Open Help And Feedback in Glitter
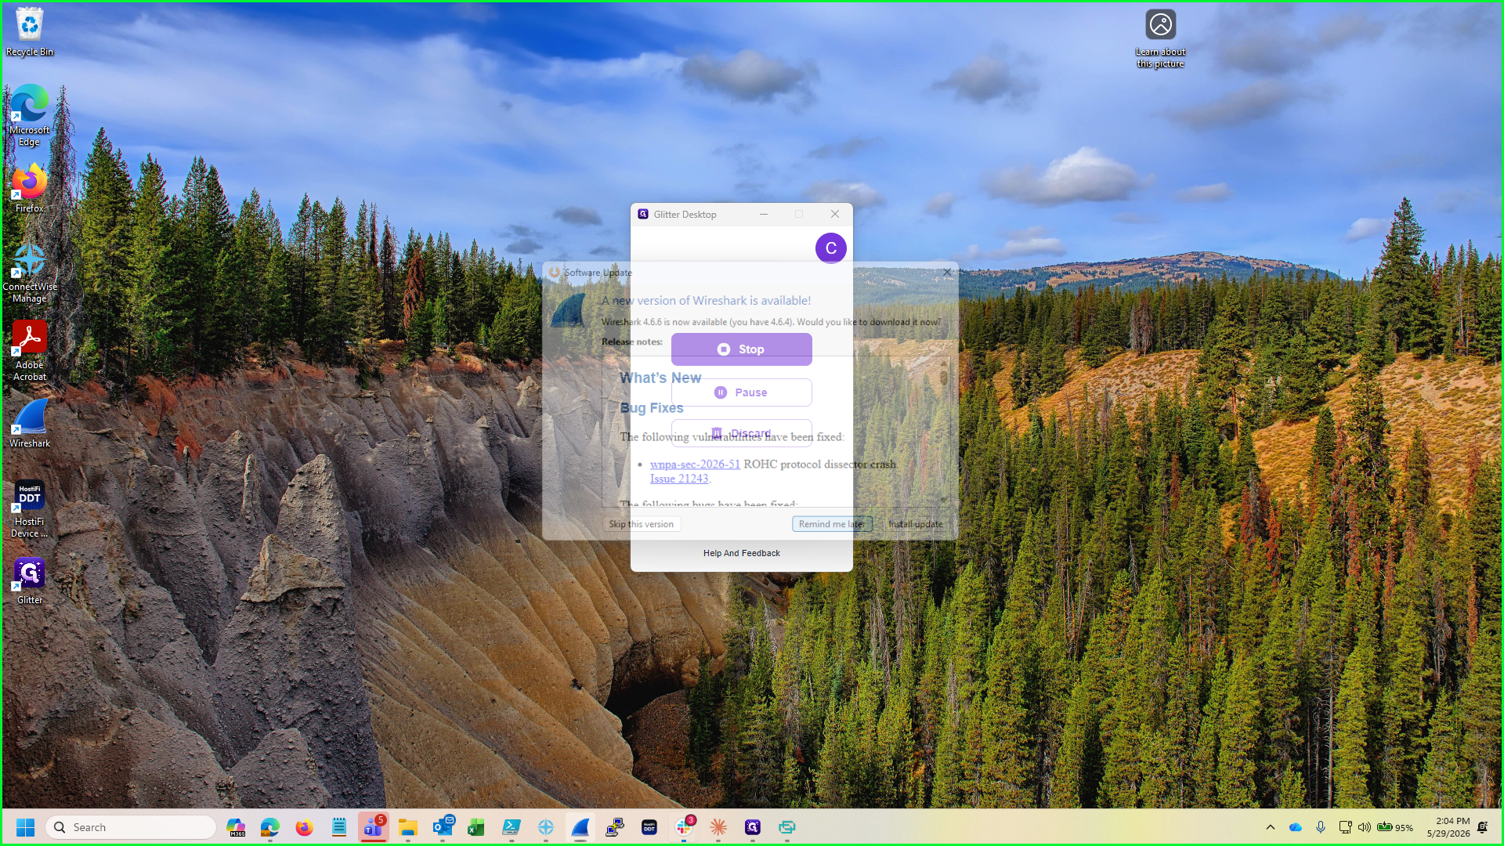The width and height of the screenshot is (1504, 846). (741, 553)
